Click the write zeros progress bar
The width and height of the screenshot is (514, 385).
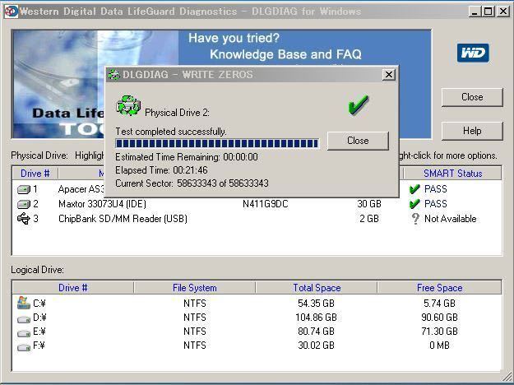pyautogui.click(x=217, y=143)
